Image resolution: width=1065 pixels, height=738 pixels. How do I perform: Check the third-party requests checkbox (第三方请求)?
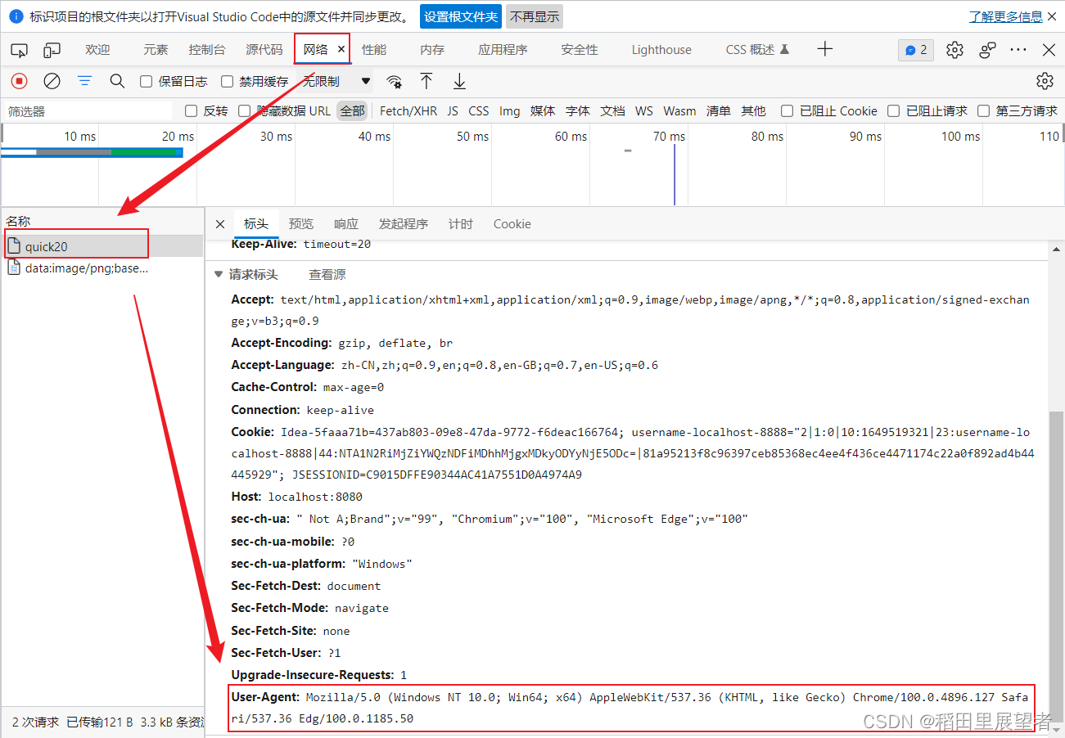984,111
